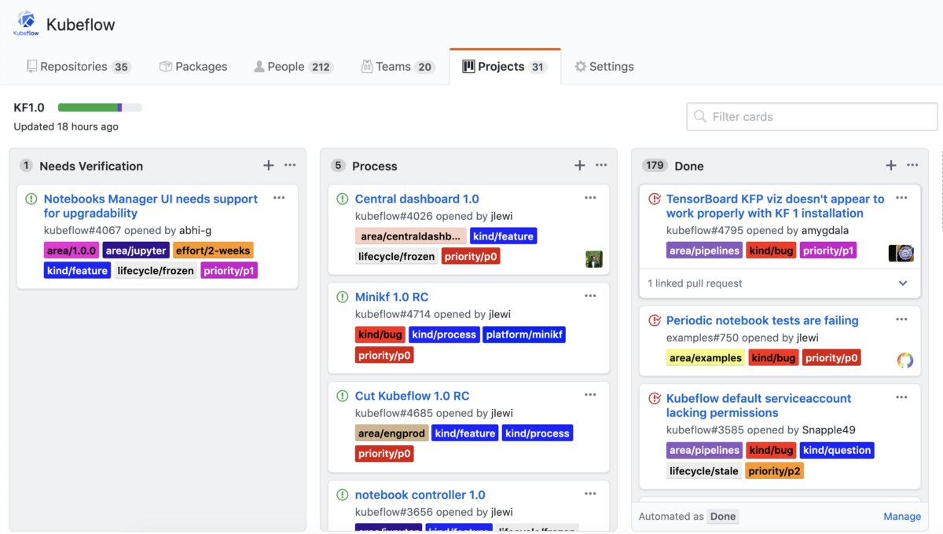Click assignee avatar on Central dashboard card

[x=594, y=259]
